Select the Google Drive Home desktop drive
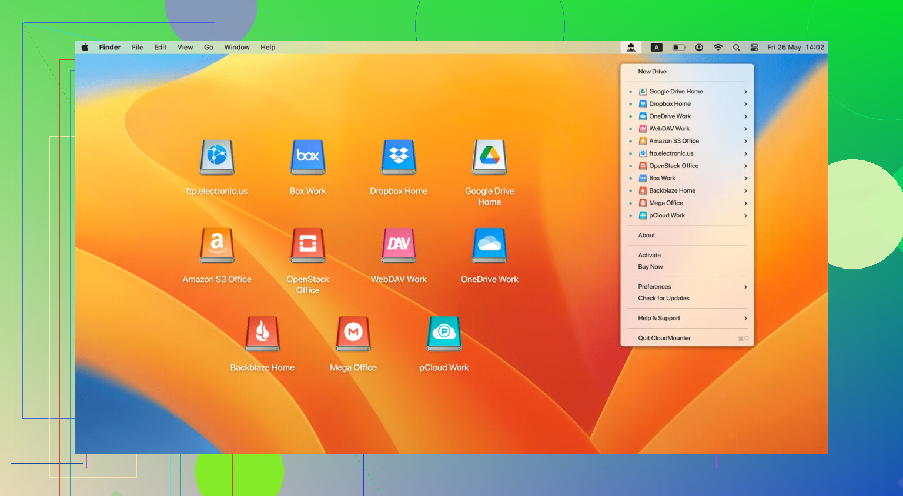Image resolution: width=903 pixels, height=496 pixels. pos(490,157)
